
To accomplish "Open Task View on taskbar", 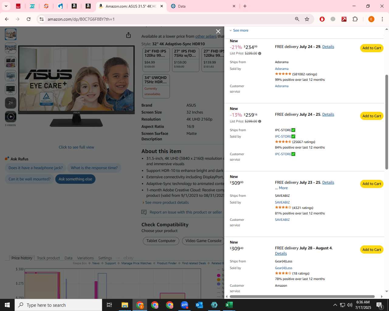I will point(109,305).
